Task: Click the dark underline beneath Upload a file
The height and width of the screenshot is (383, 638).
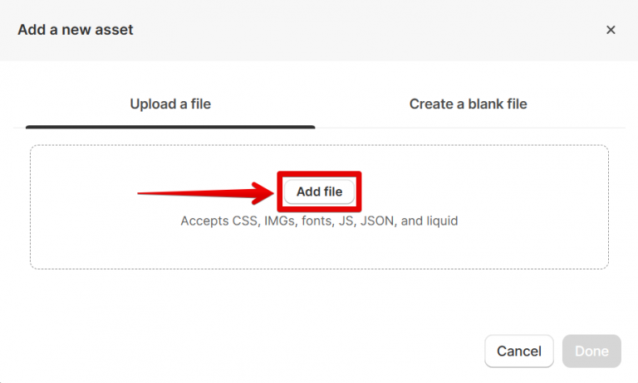Action: click(170, 127)
